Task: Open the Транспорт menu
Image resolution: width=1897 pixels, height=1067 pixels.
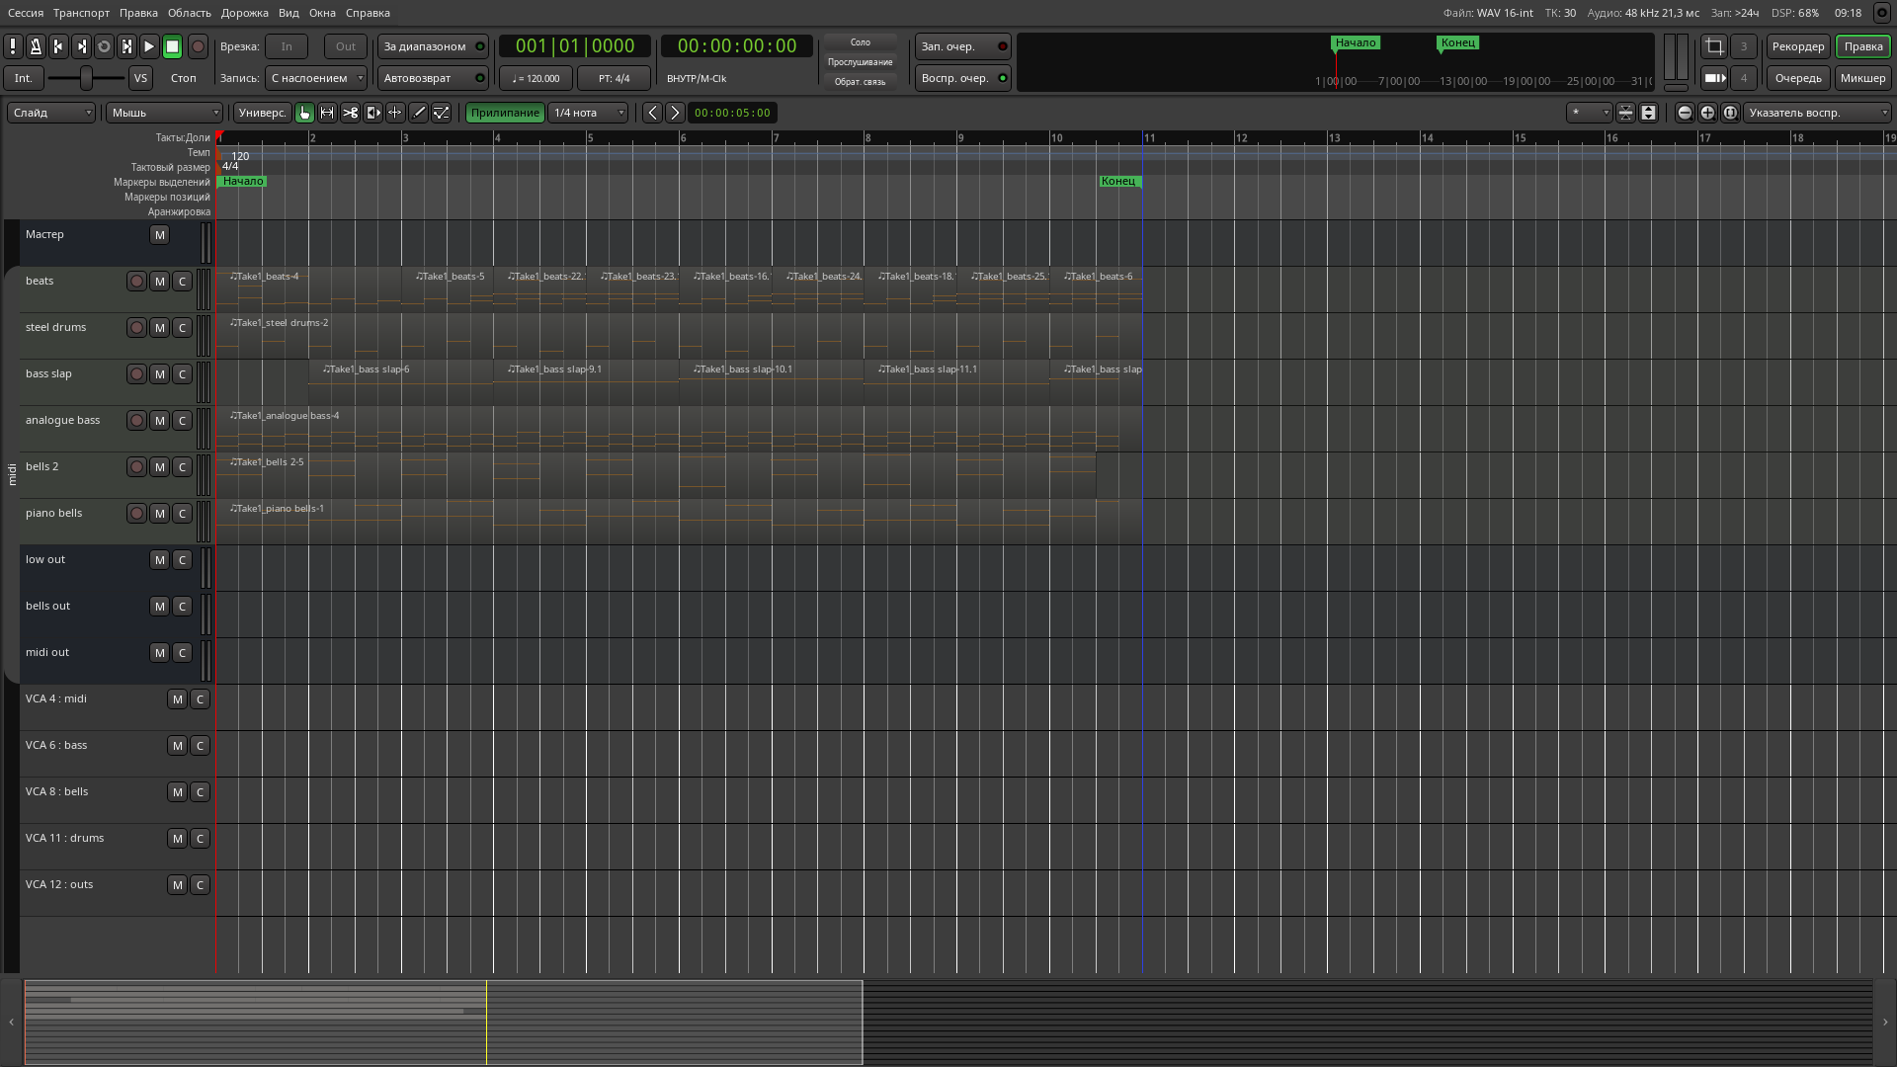Action: point(81,13)
